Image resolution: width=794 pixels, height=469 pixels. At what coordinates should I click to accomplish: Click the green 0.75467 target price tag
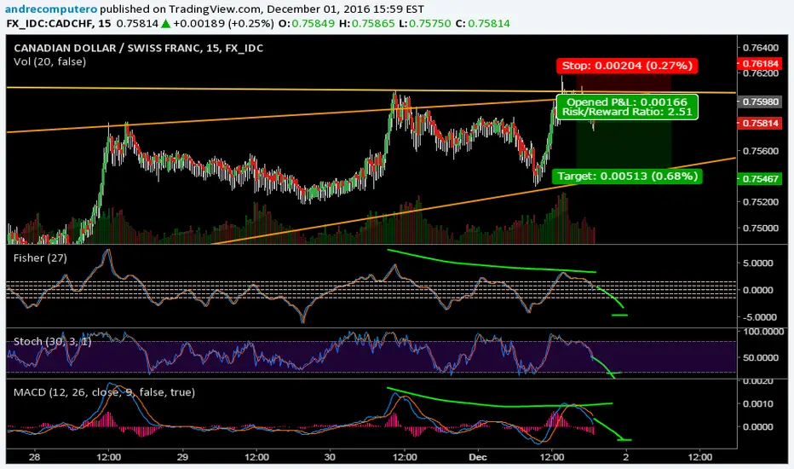760,178
